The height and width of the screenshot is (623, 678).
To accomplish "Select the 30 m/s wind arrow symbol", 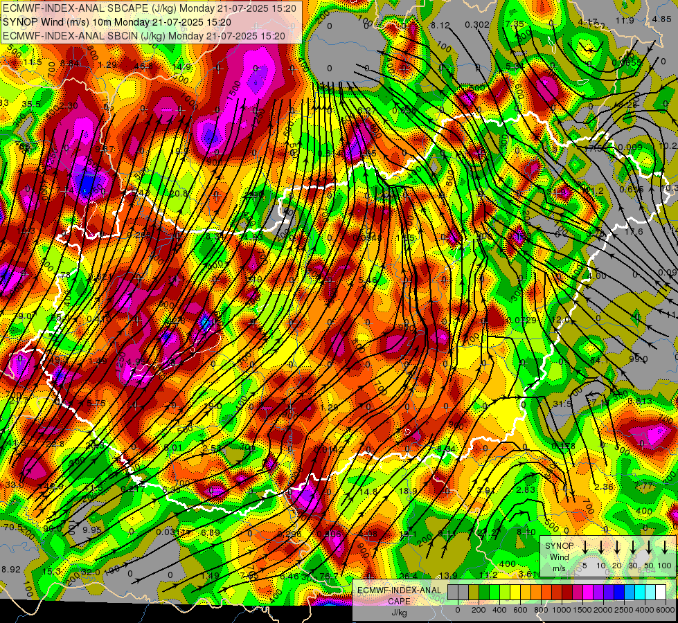I will (633, 548).
